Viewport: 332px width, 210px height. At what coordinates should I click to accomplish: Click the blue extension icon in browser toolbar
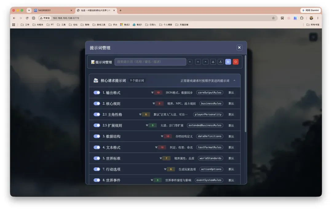295,18
